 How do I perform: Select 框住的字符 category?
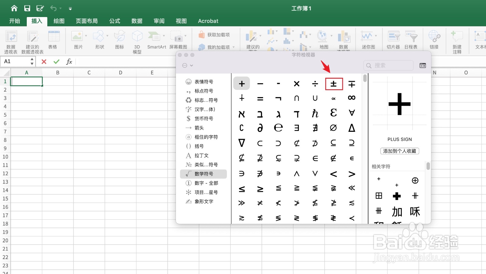coord(204,137)
